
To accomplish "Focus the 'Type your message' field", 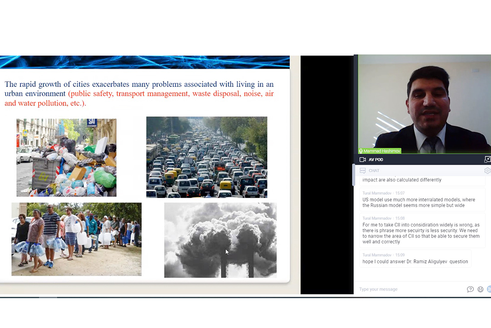I will [x=409, y=289].
